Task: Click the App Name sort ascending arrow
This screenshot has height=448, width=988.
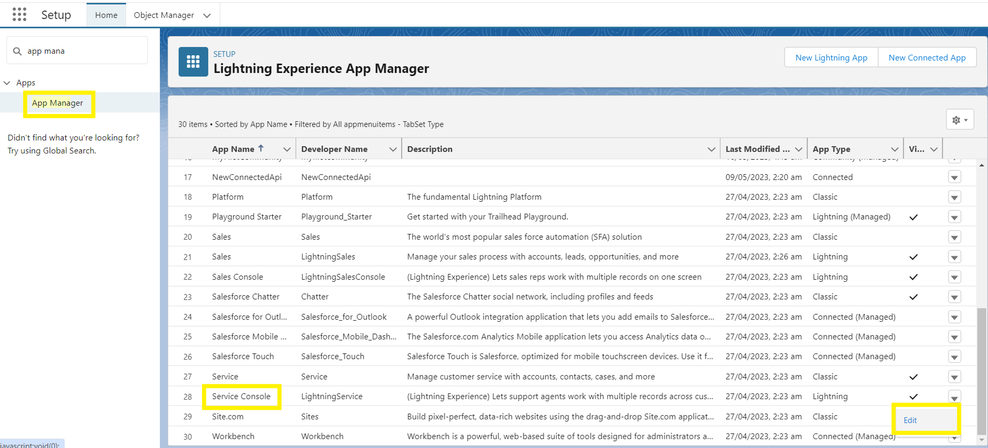Action: tap(261, 149)
